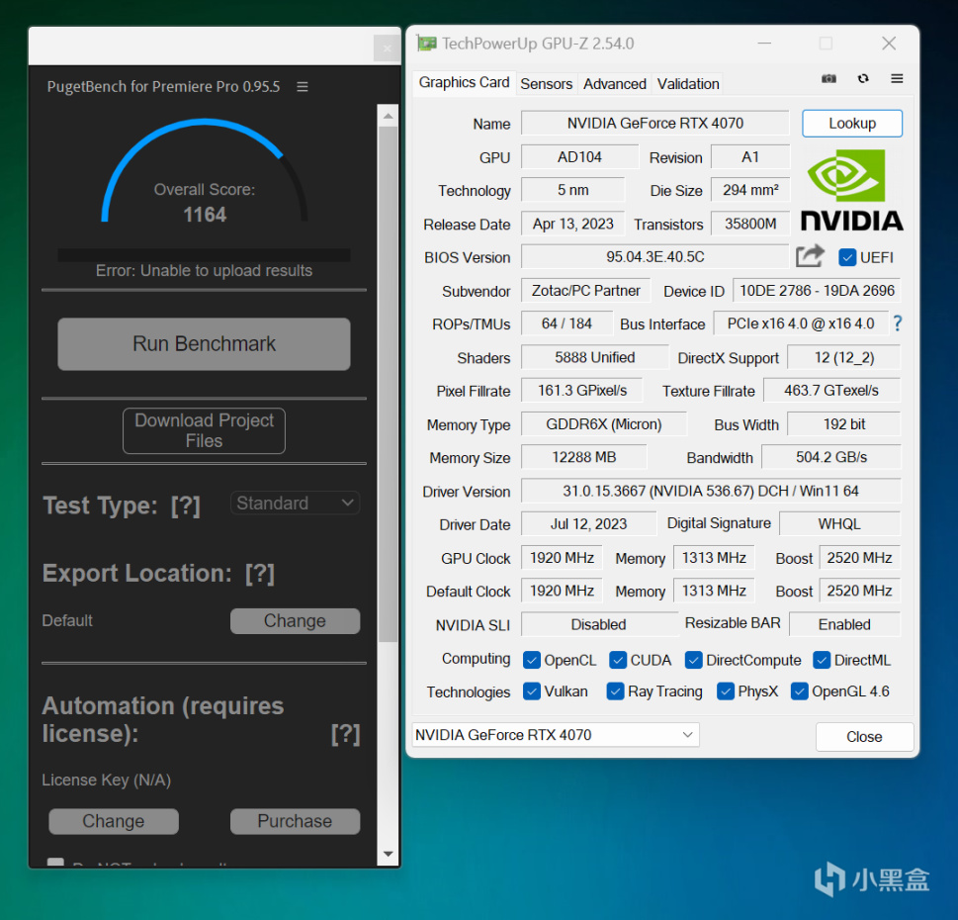
Task: Click the Overall Score value 1164
Action: coord(205,215)
